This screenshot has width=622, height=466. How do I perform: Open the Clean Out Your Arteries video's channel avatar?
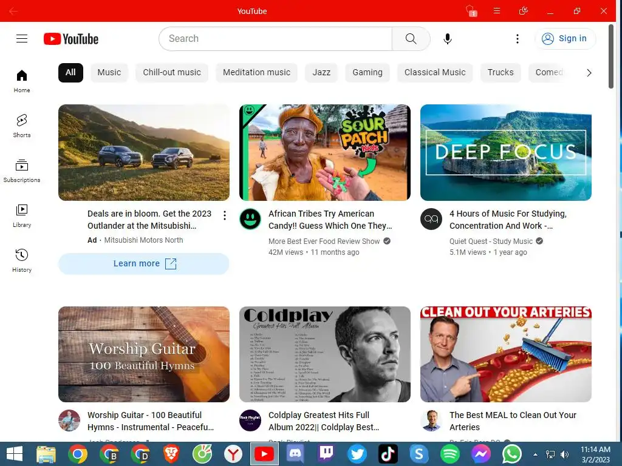coord(431,420)
